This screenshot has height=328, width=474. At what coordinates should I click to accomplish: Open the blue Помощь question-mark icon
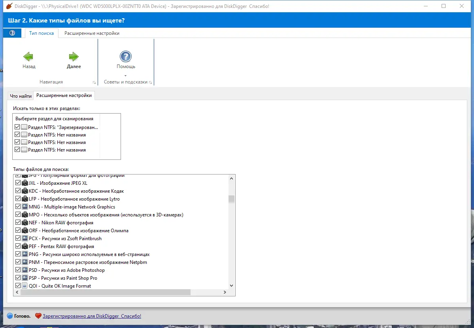click(125, 57)
